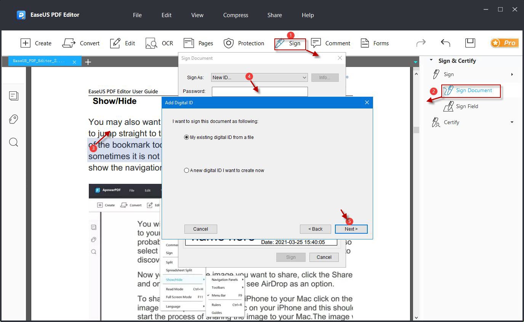
Task: Close the Sign Document dialog
Action: (340, 58)
